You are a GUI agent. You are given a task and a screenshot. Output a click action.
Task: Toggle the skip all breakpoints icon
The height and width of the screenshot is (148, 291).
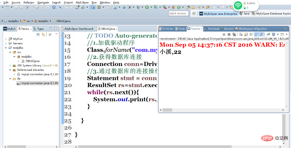[60, 7]
